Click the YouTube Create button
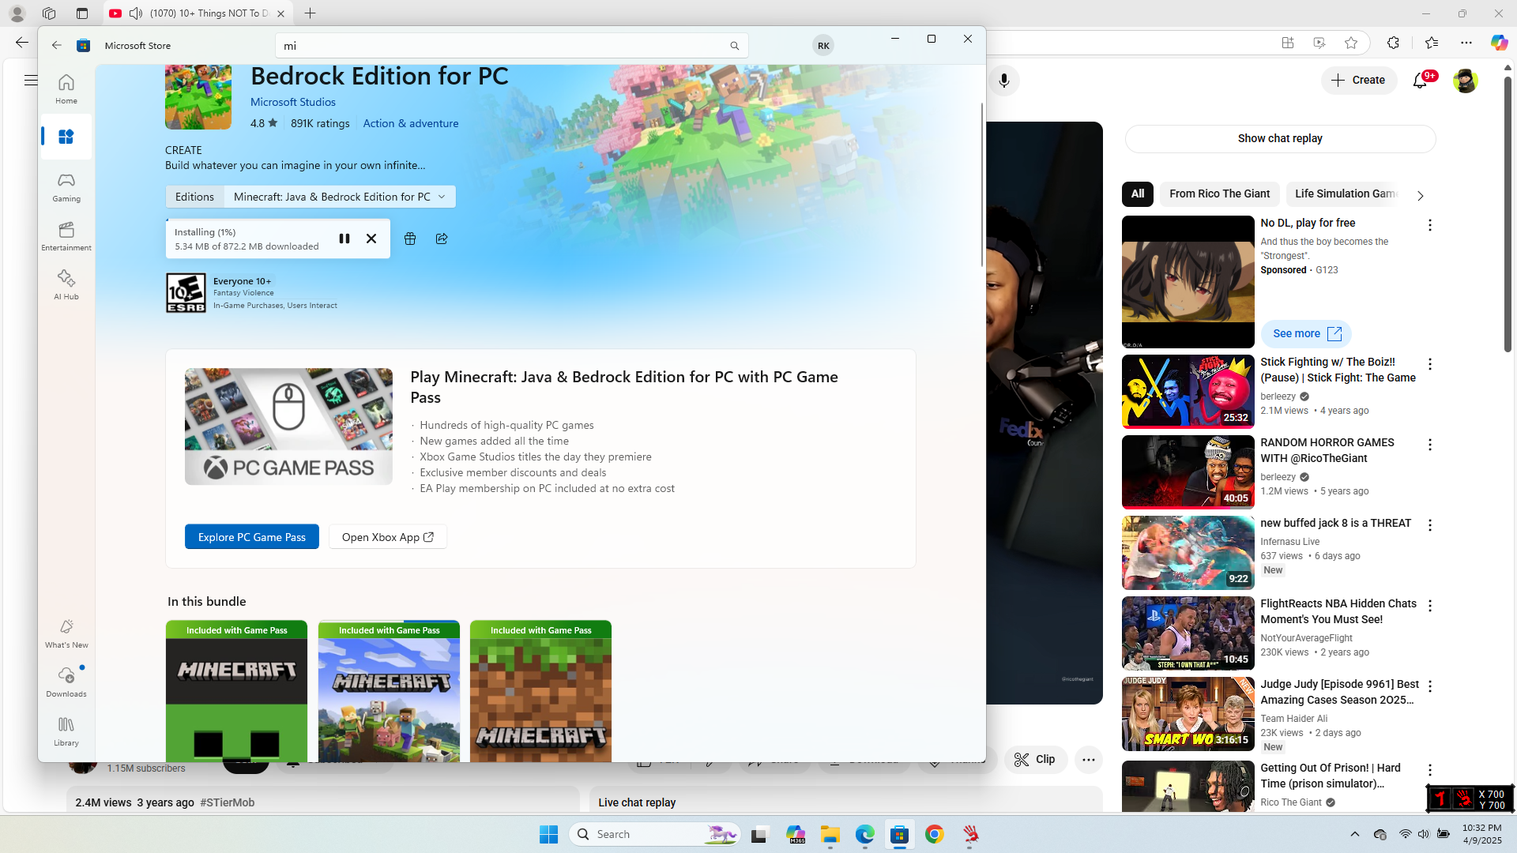Image resolution: width=1517 pixels, height=853 pixels. [x=1359, y=80]
